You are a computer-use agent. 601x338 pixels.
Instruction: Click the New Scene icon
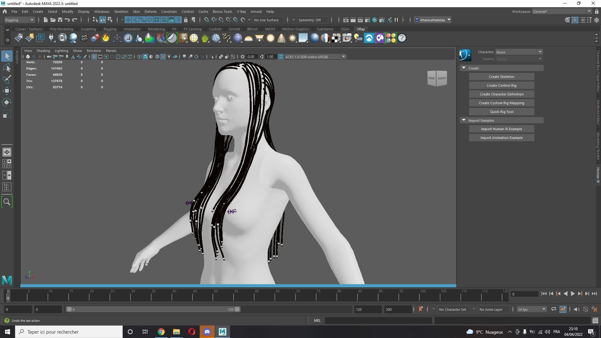point(45,20)
